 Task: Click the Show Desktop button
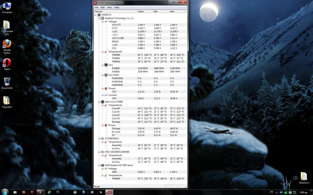(x=311, y=192)
